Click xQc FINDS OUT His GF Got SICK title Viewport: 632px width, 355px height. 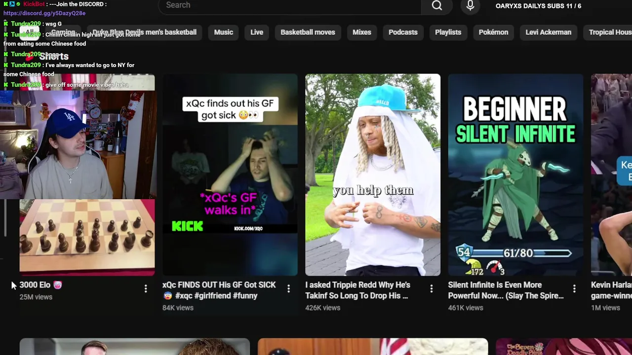point(219,290)
